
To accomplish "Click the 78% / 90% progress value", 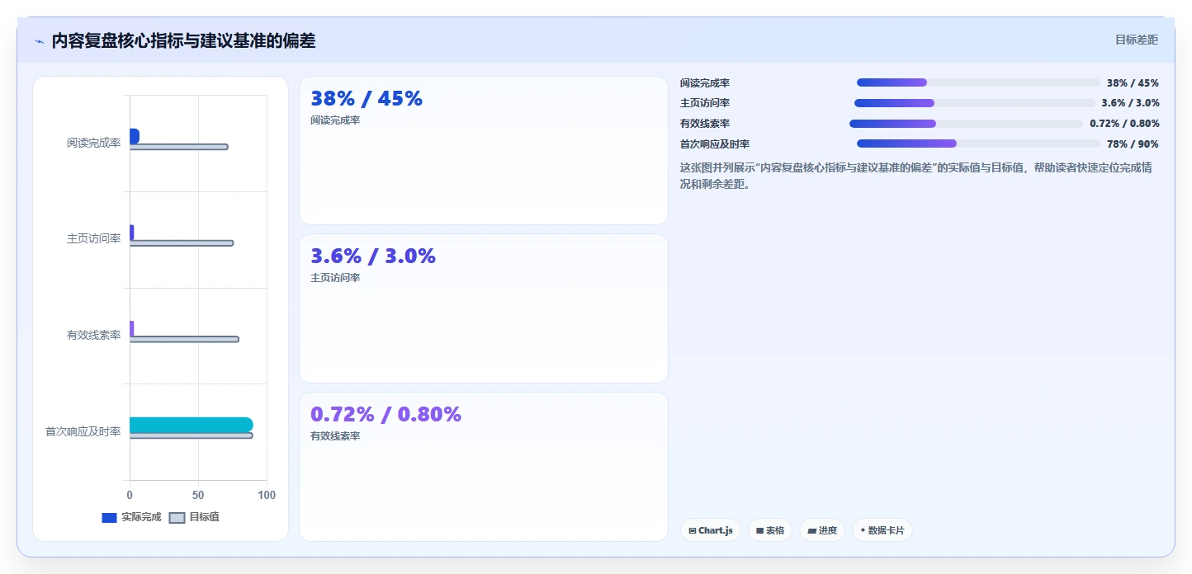I will [x=1133, y=144].
